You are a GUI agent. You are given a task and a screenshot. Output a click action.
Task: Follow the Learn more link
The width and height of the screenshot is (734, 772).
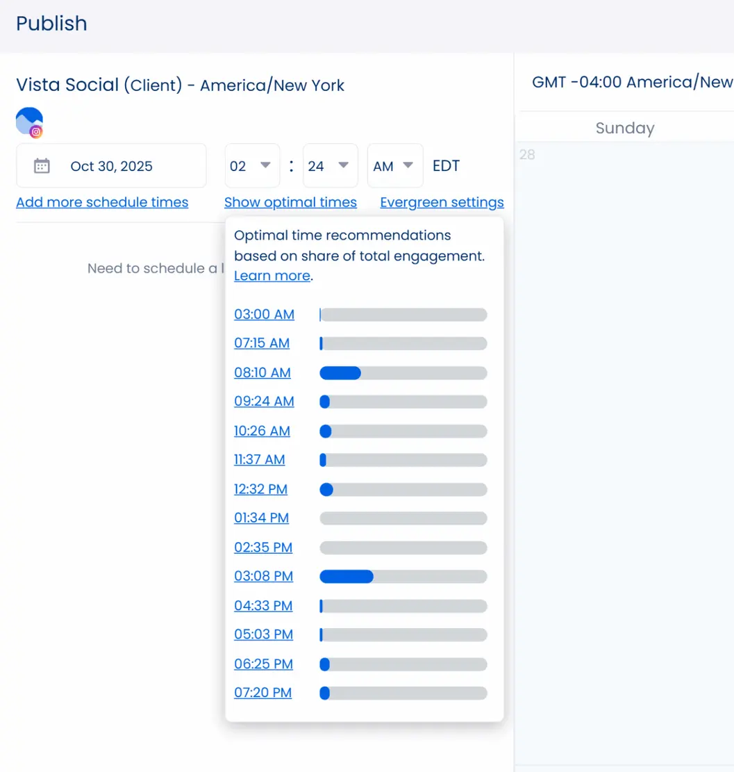(272, 276)
